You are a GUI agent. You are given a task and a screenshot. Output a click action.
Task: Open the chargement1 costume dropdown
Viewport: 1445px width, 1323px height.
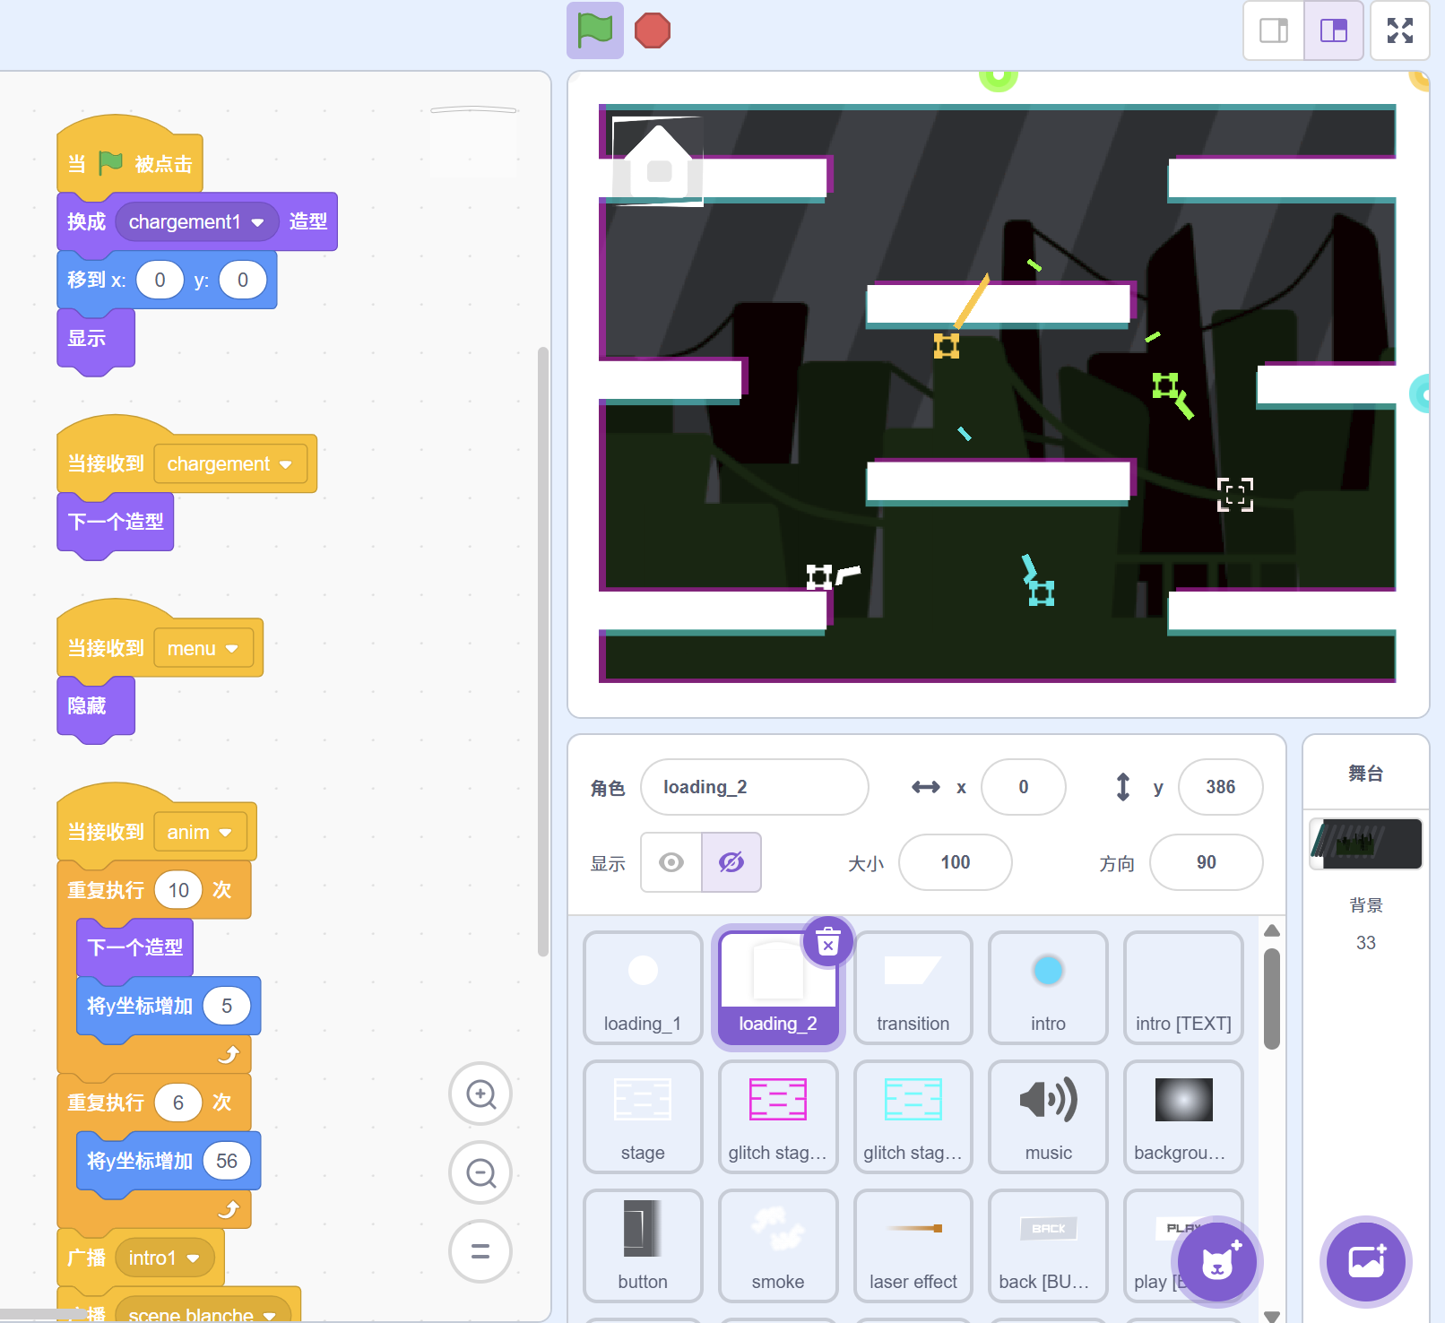click(257, 222)
